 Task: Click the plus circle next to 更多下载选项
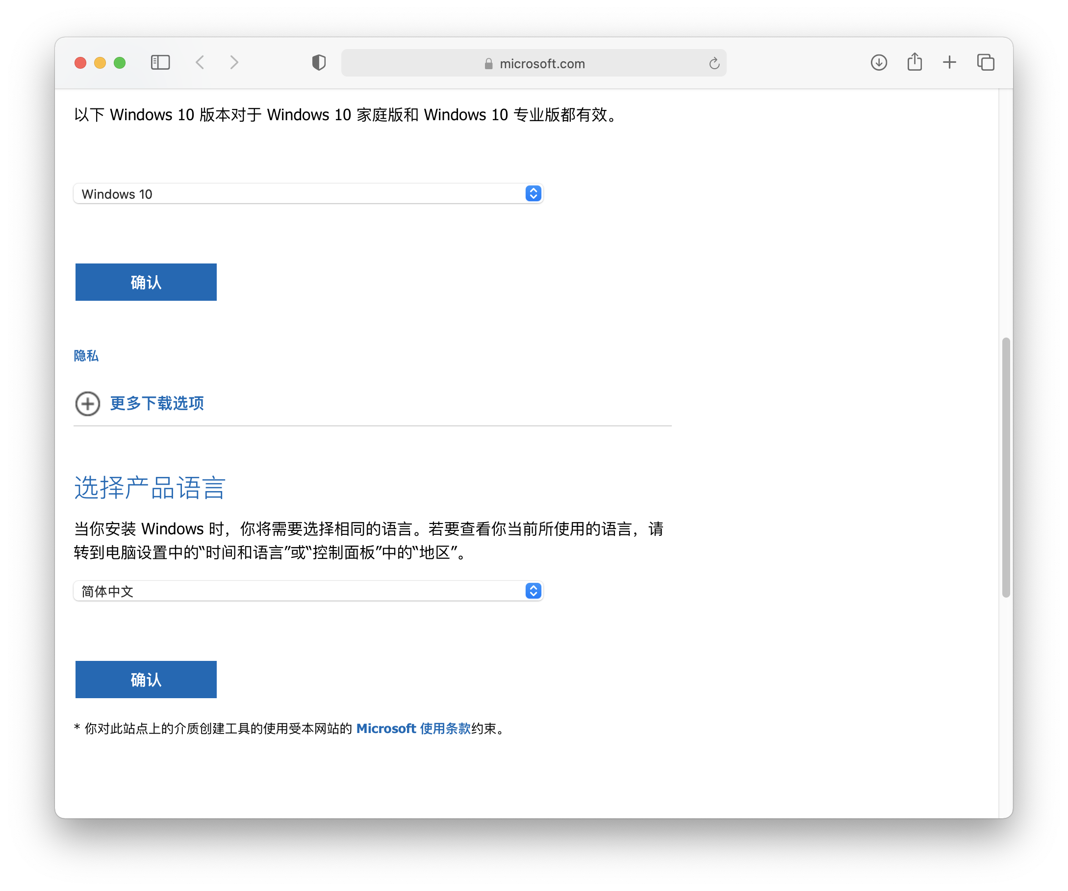point(87,403)
